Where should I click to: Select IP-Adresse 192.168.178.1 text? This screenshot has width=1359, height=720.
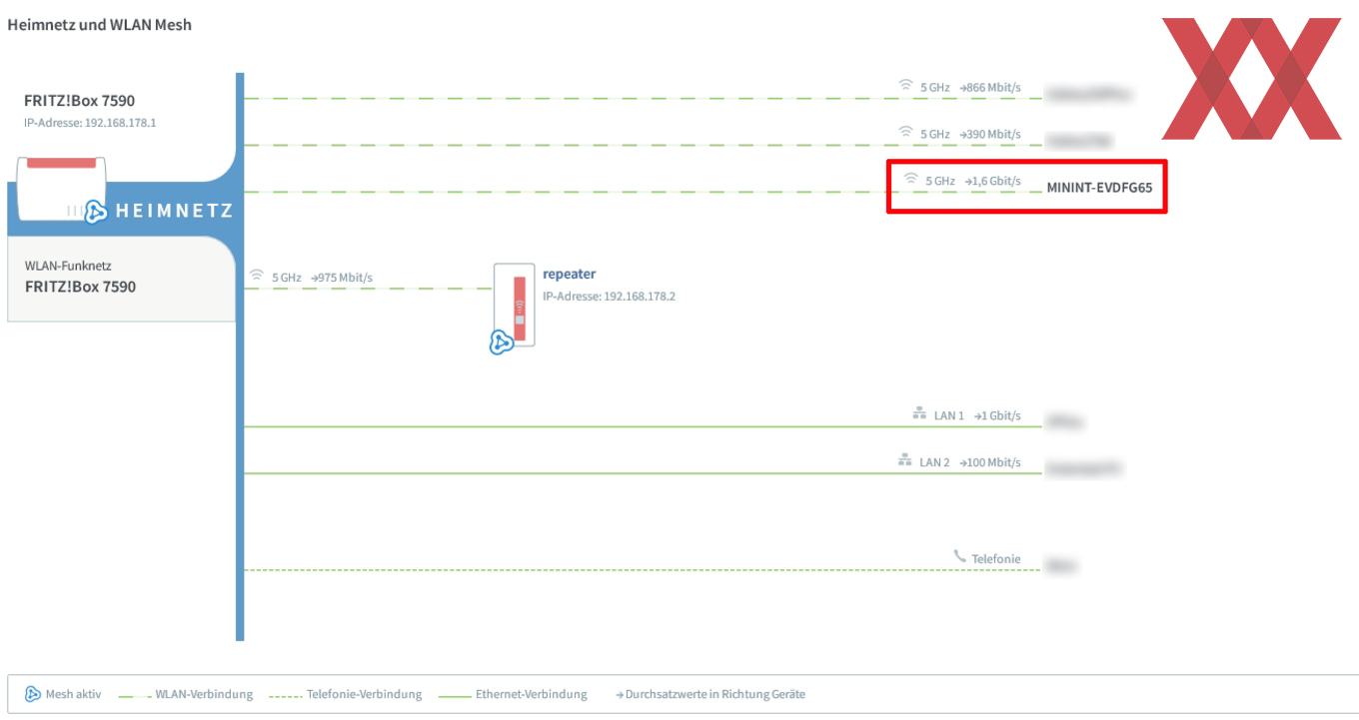(90, 123)
